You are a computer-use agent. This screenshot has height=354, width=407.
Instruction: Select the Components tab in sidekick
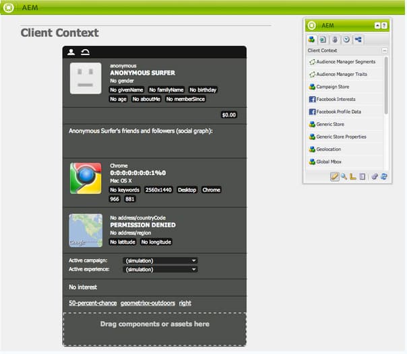click(311, 40)
